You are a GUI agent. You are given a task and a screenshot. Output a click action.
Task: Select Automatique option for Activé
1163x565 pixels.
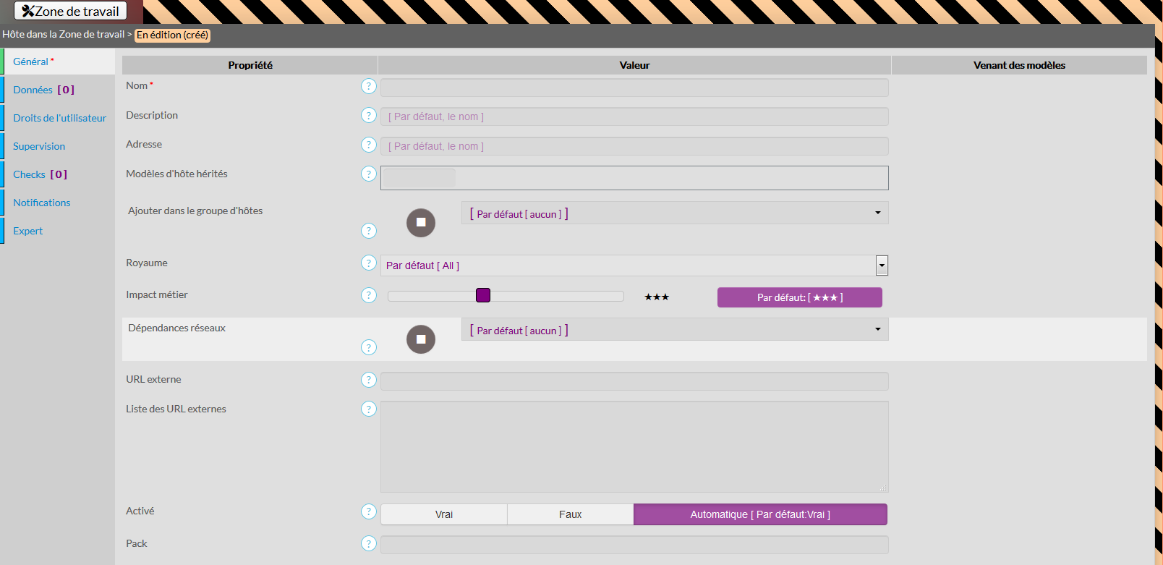click(x=759, y=514)
